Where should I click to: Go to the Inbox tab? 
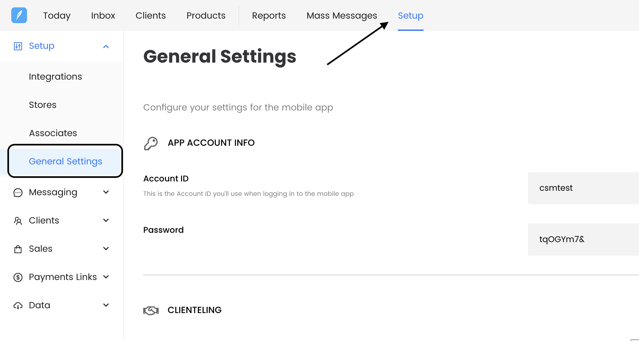[103, 15]
